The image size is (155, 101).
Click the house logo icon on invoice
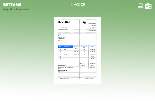point(84,23)
